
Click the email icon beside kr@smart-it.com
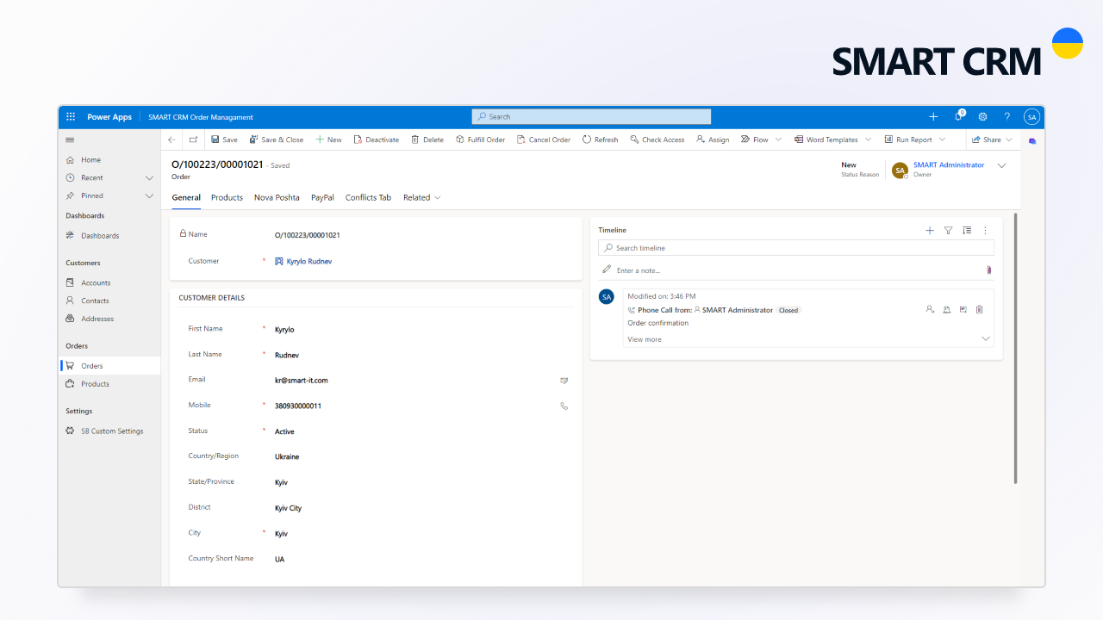tap(564, 380)
